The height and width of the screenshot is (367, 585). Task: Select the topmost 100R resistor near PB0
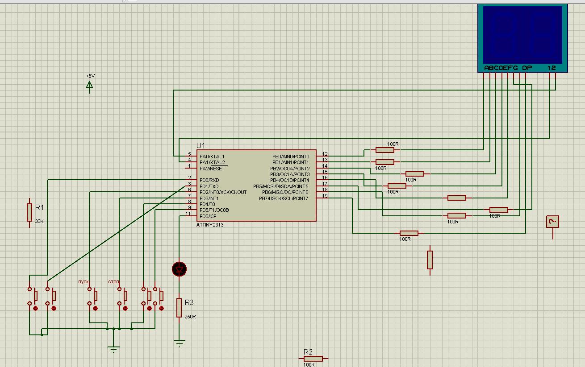[384, 150]
